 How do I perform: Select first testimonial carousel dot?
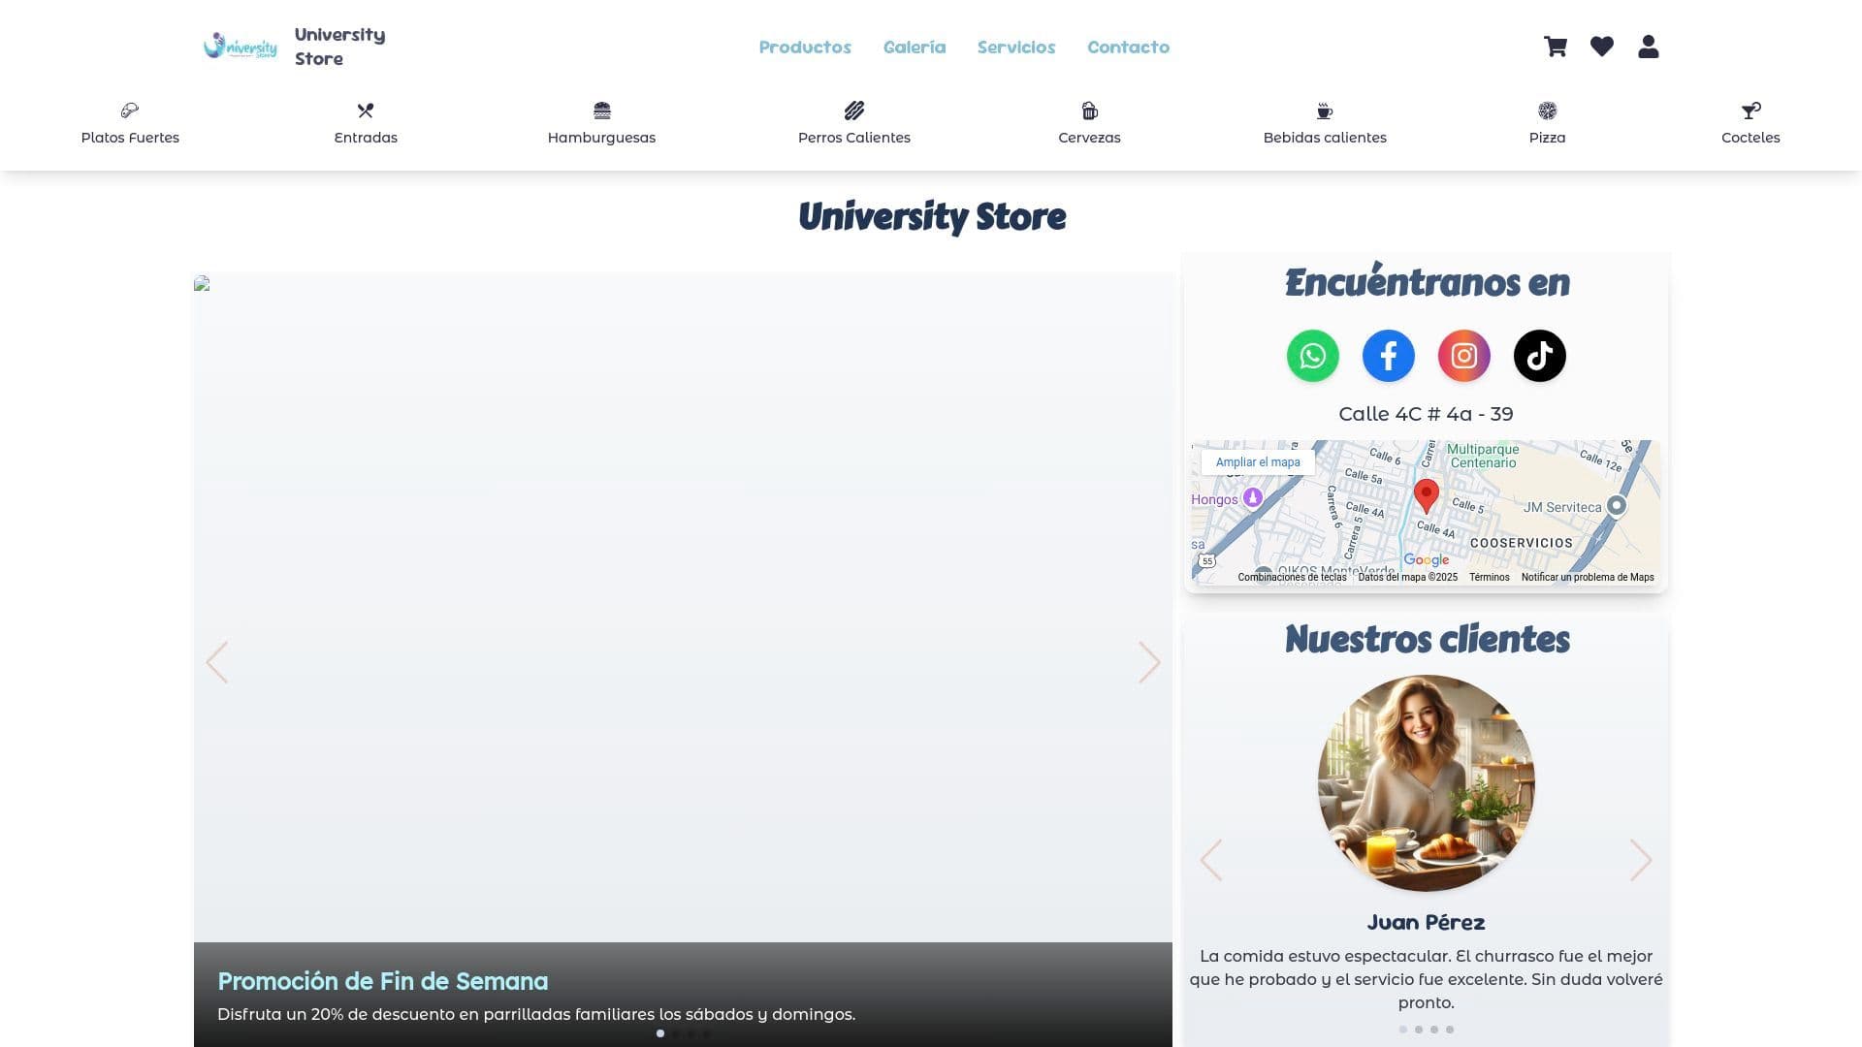[x=1403, y=1030]
